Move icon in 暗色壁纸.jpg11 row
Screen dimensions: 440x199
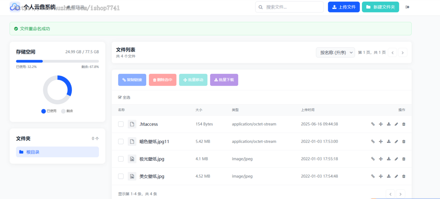[381, 141]
